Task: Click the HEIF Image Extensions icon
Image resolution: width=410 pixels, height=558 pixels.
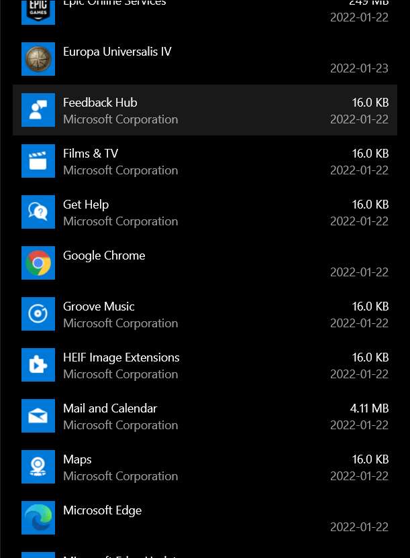Action: click(38, 365)
